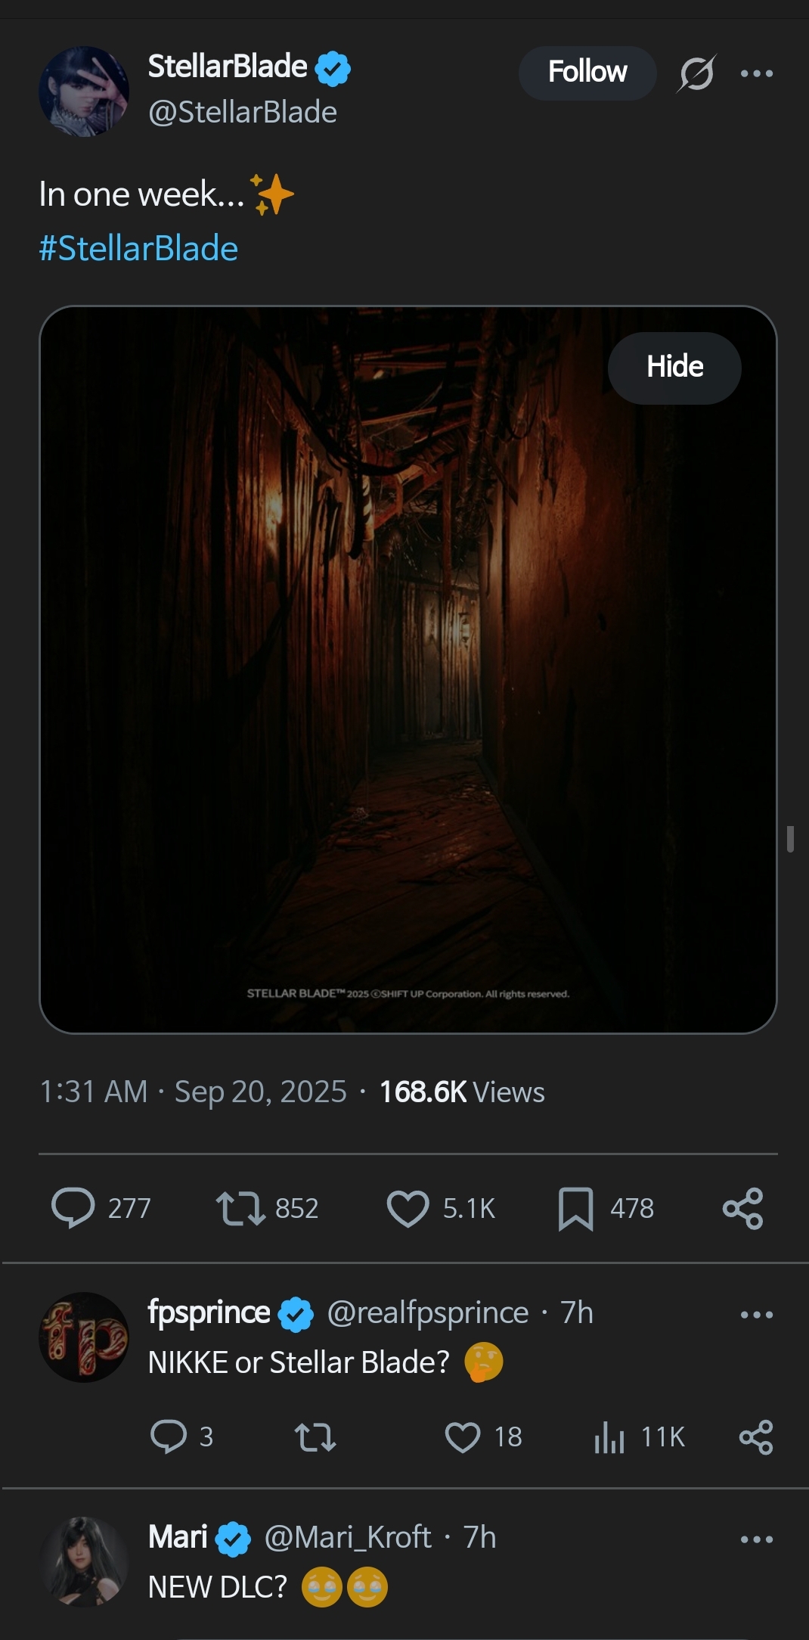The width and height of the screenshot is (809, 1640).
Task: Reply to fpsprince's comment
Action: (169, 1437)
